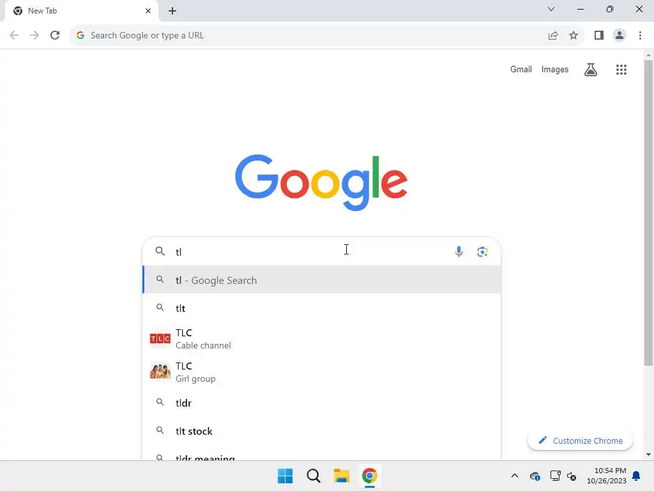Open Images link
This screenshot has width=654, height=491.
point(555,69)
